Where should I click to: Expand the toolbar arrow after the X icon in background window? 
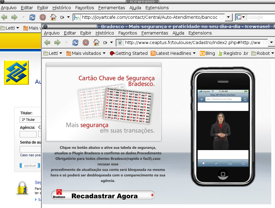click(x=68, y=17)
